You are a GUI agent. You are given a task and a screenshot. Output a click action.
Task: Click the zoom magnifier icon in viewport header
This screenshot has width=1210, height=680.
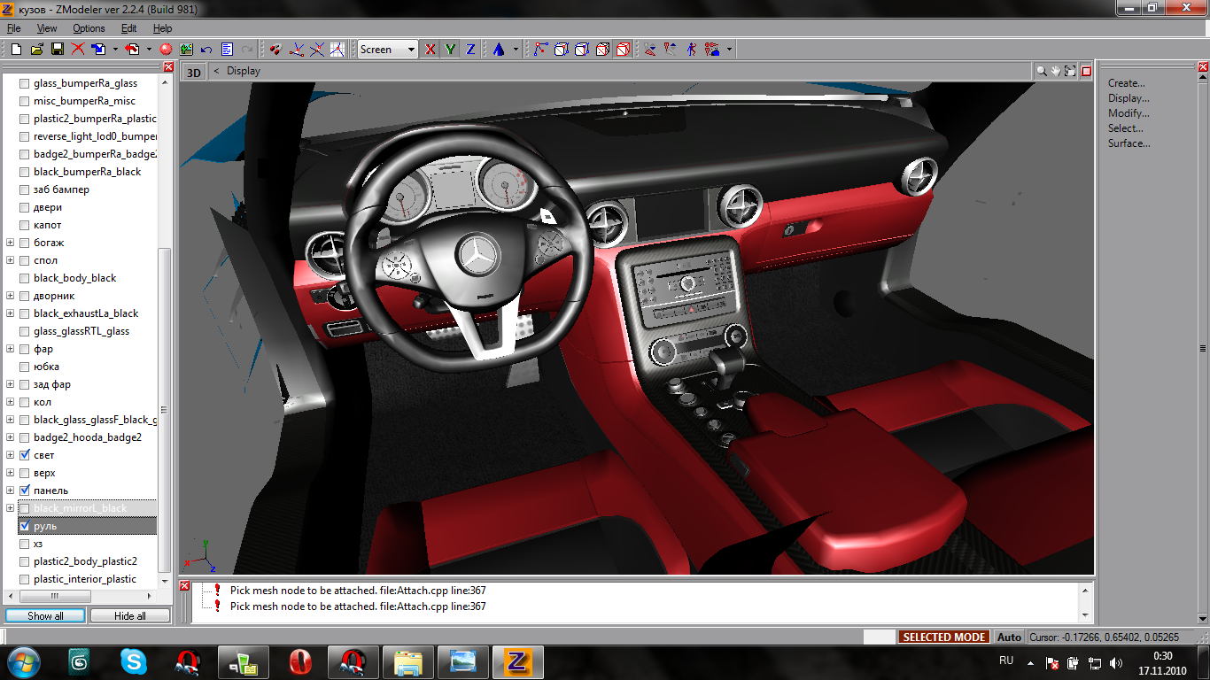pyautogui.click(x=1043, y=71)
